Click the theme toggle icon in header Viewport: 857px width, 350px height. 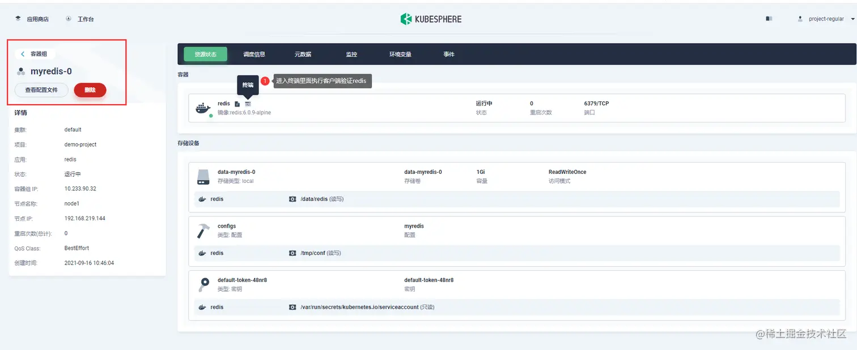(x=769, y=19)
